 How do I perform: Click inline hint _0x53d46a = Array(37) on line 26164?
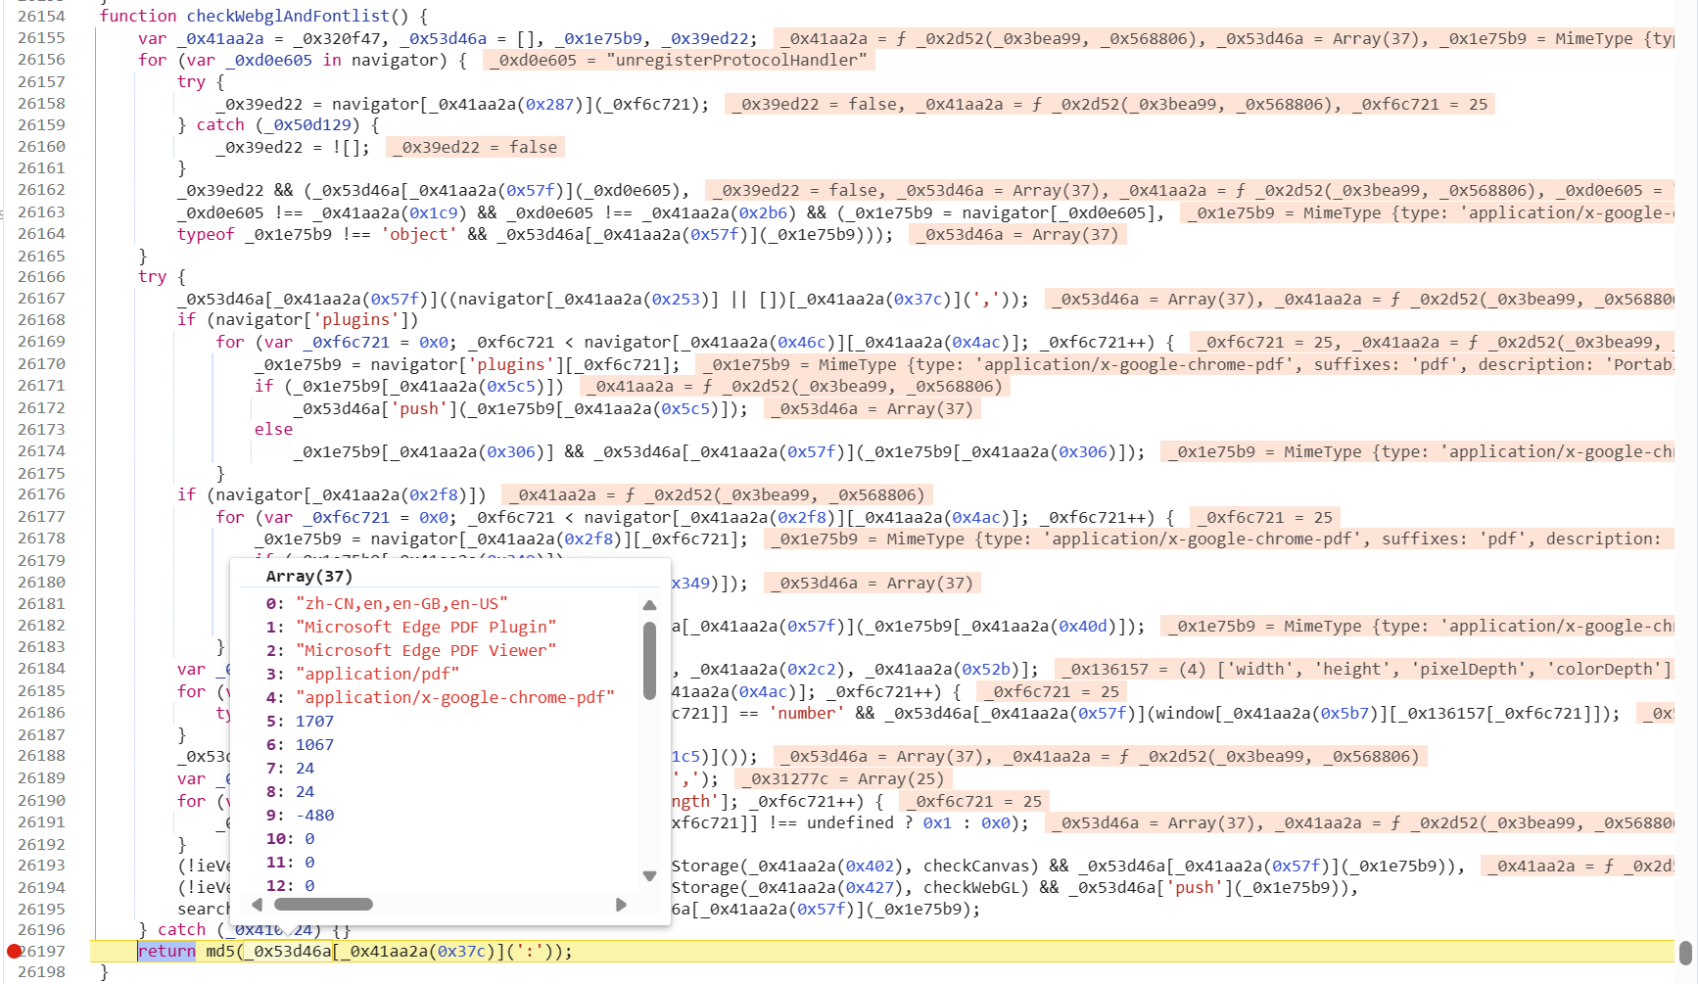tap(1018, 235)
